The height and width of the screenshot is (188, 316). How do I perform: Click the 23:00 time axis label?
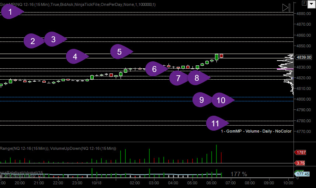tap(77, 183)
